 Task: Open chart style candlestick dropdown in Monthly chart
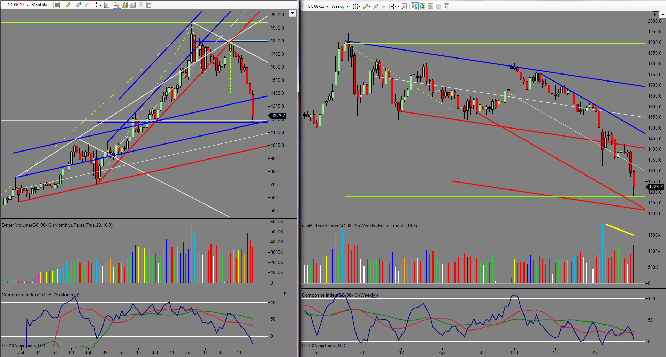(x=59, y=5)
